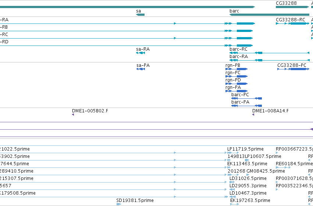Select the rgn-PB protein feature
313x206 pixels.
(236, 69)
